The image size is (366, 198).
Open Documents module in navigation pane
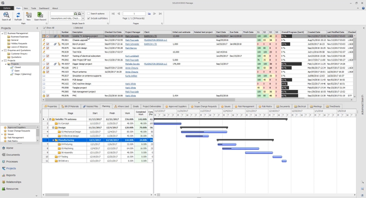coord(11,154)
